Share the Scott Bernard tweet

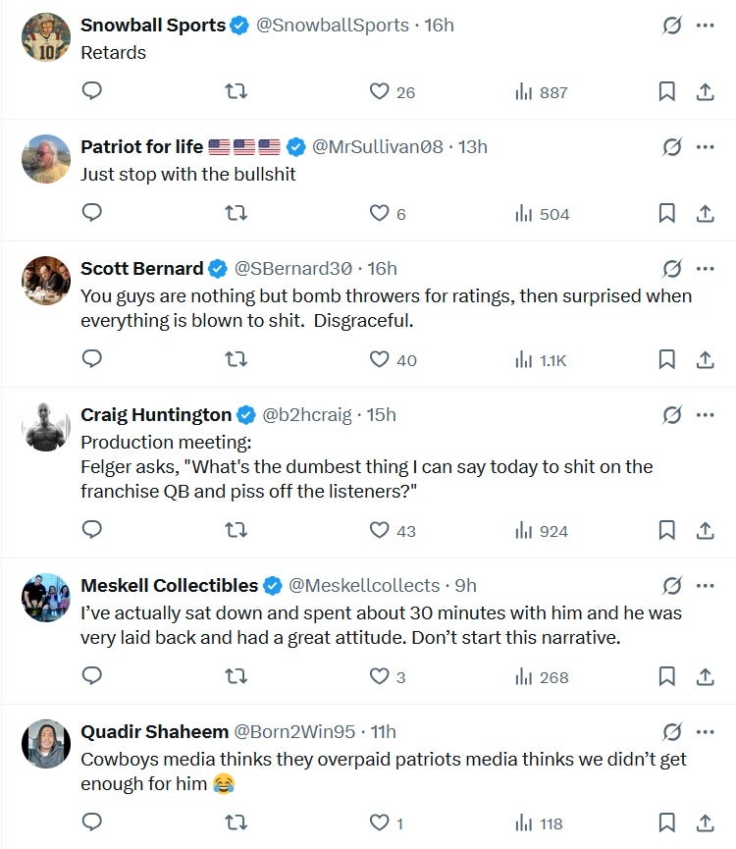click(x=705, y=359)
